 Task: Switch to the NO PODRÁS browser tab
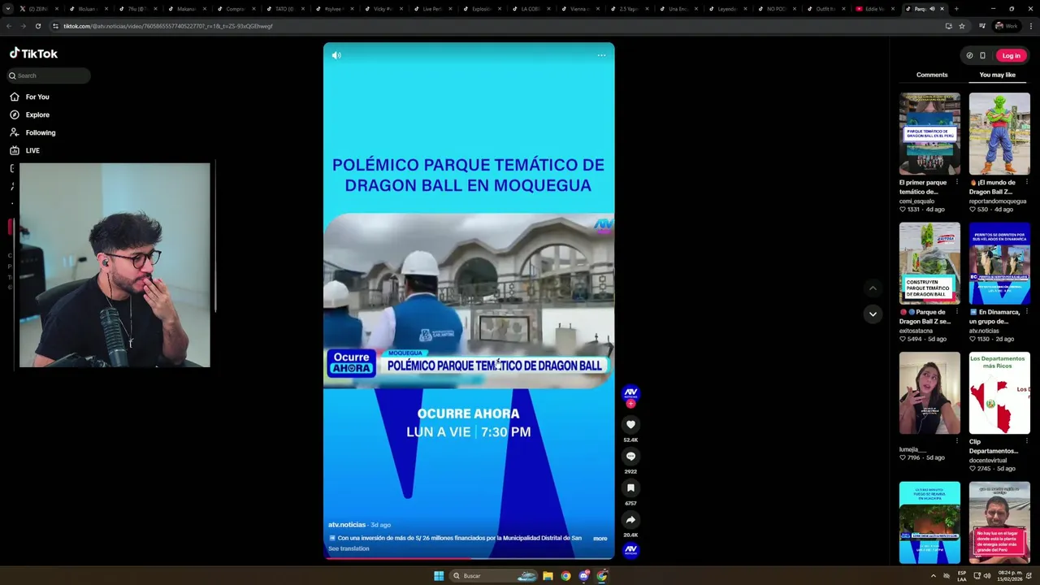click(x=778, y=9)
